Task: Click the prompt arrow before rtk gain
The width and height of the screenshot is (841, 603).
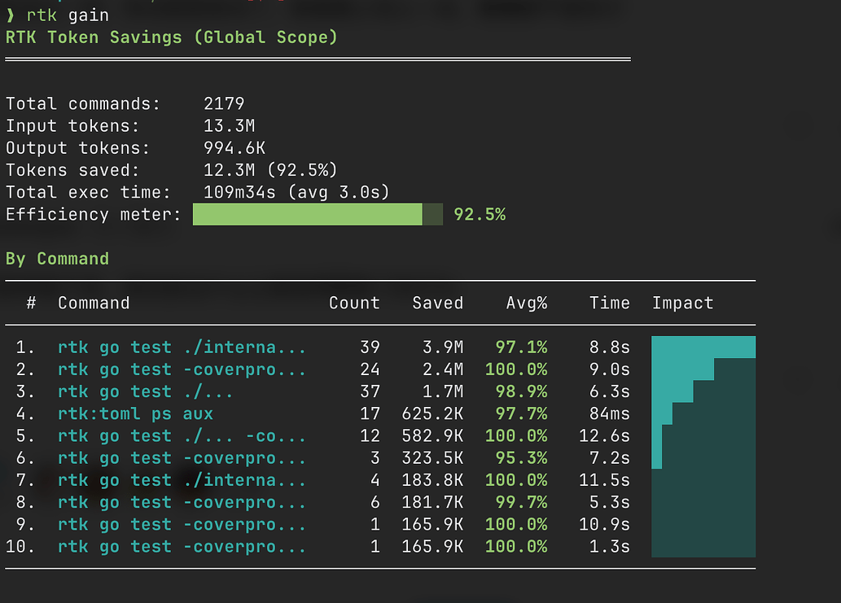Action: pyautogui.click(x=11, y=15)
